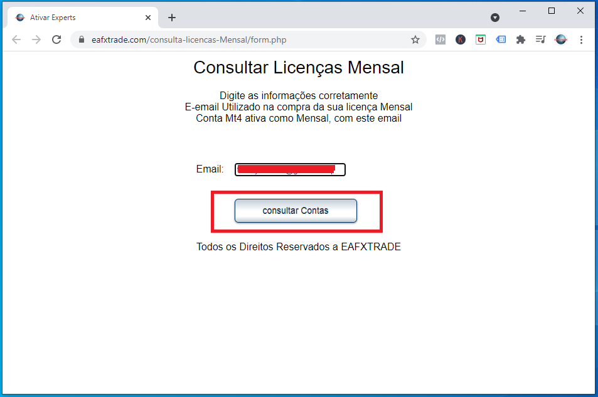This screenshot has height=397, width=598.
Task: Open Chrome's three-dot menu
Action: tap(581, 40)
